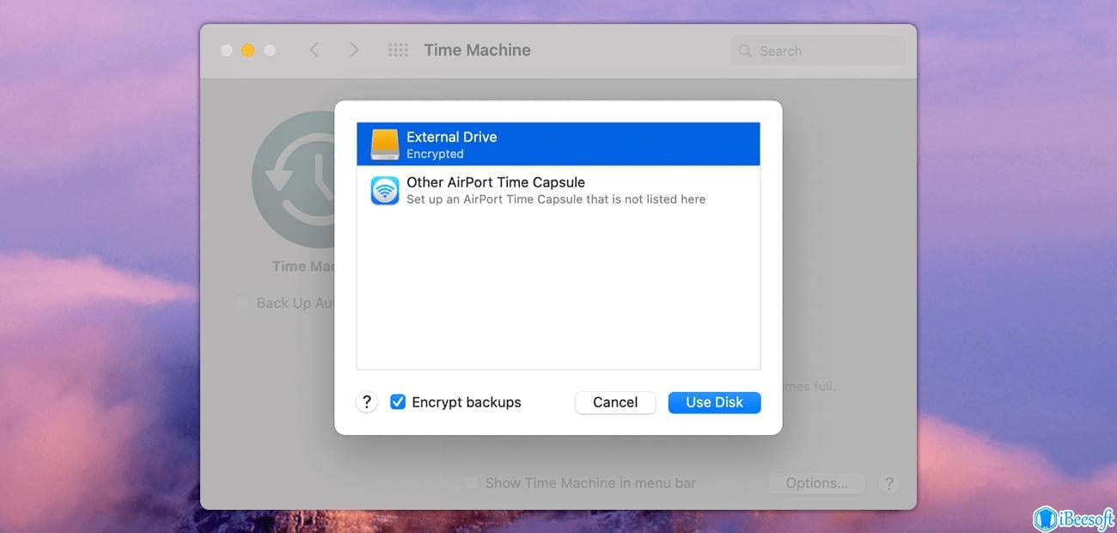Screen dimensions: 1117x533
Task: Minimize the Time Machine window
Action: pos(248,51)
